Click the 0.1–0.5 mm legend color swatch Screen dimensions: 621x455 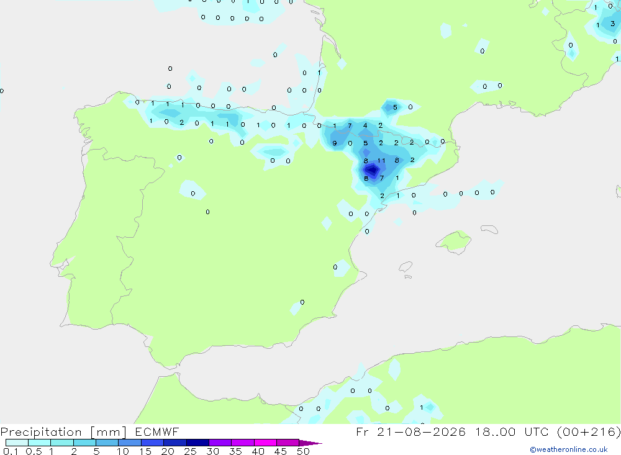[17, 443]
